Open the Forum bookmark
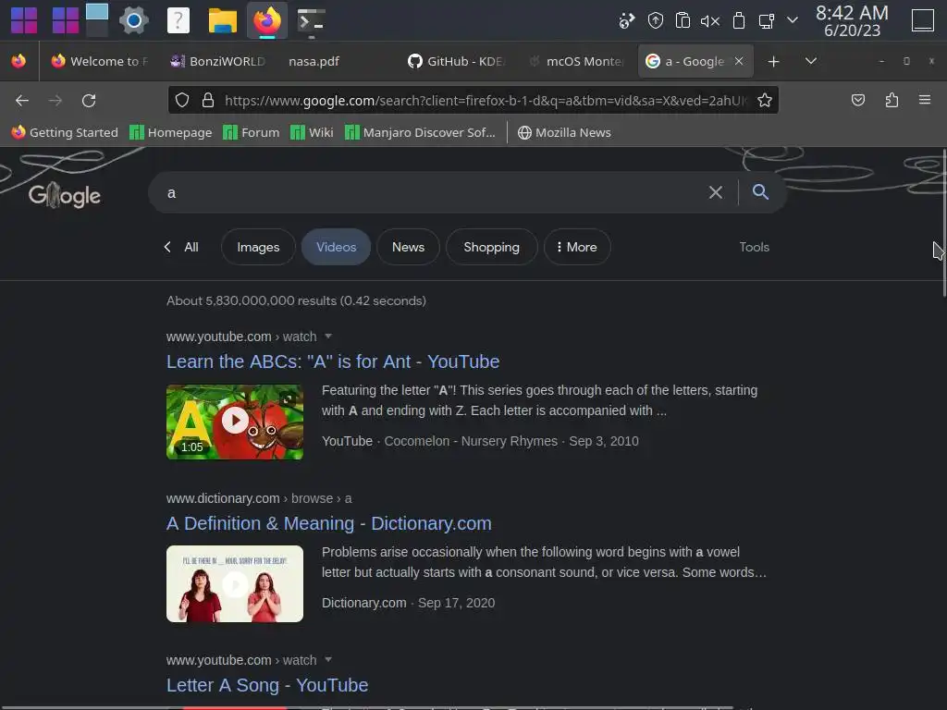 [x=252, y=132]
